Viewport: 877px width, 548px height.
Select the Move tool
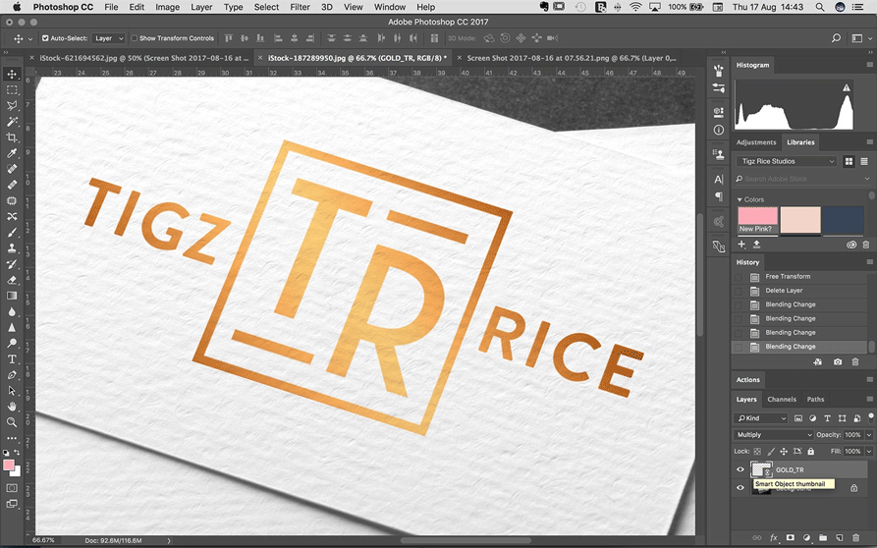12,74
